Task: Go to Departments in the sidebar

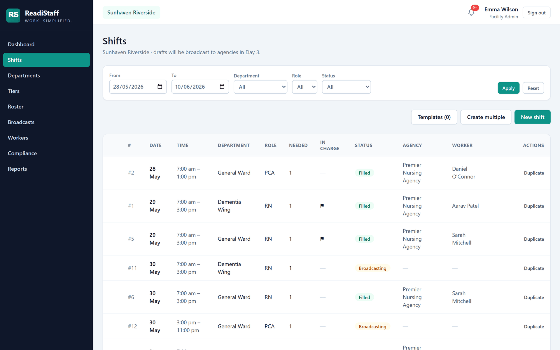Action: pyautogui.click(x=46, y=76)
